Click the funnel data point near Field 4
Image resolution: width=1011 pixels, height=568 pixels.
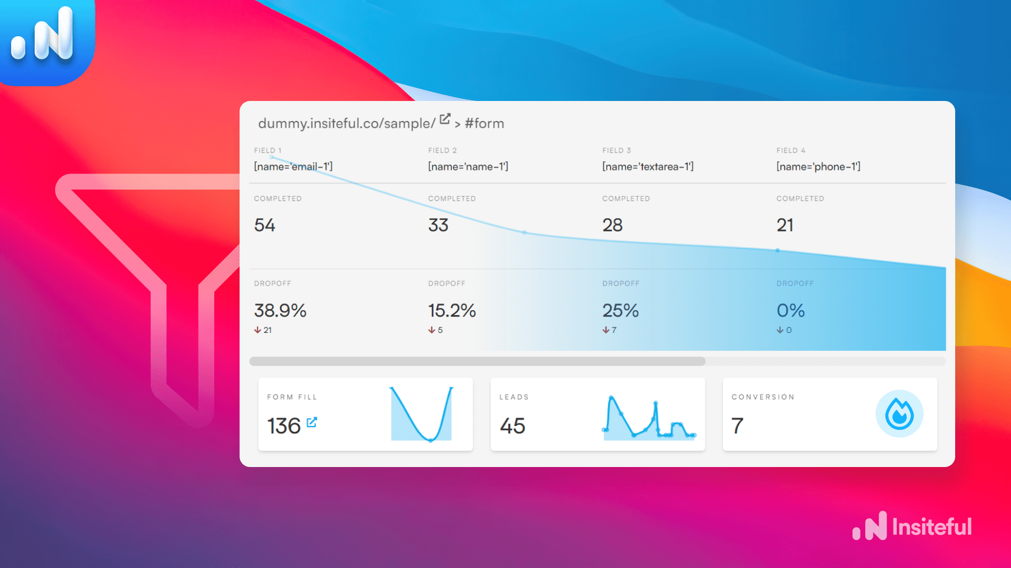tap(778, 250)
